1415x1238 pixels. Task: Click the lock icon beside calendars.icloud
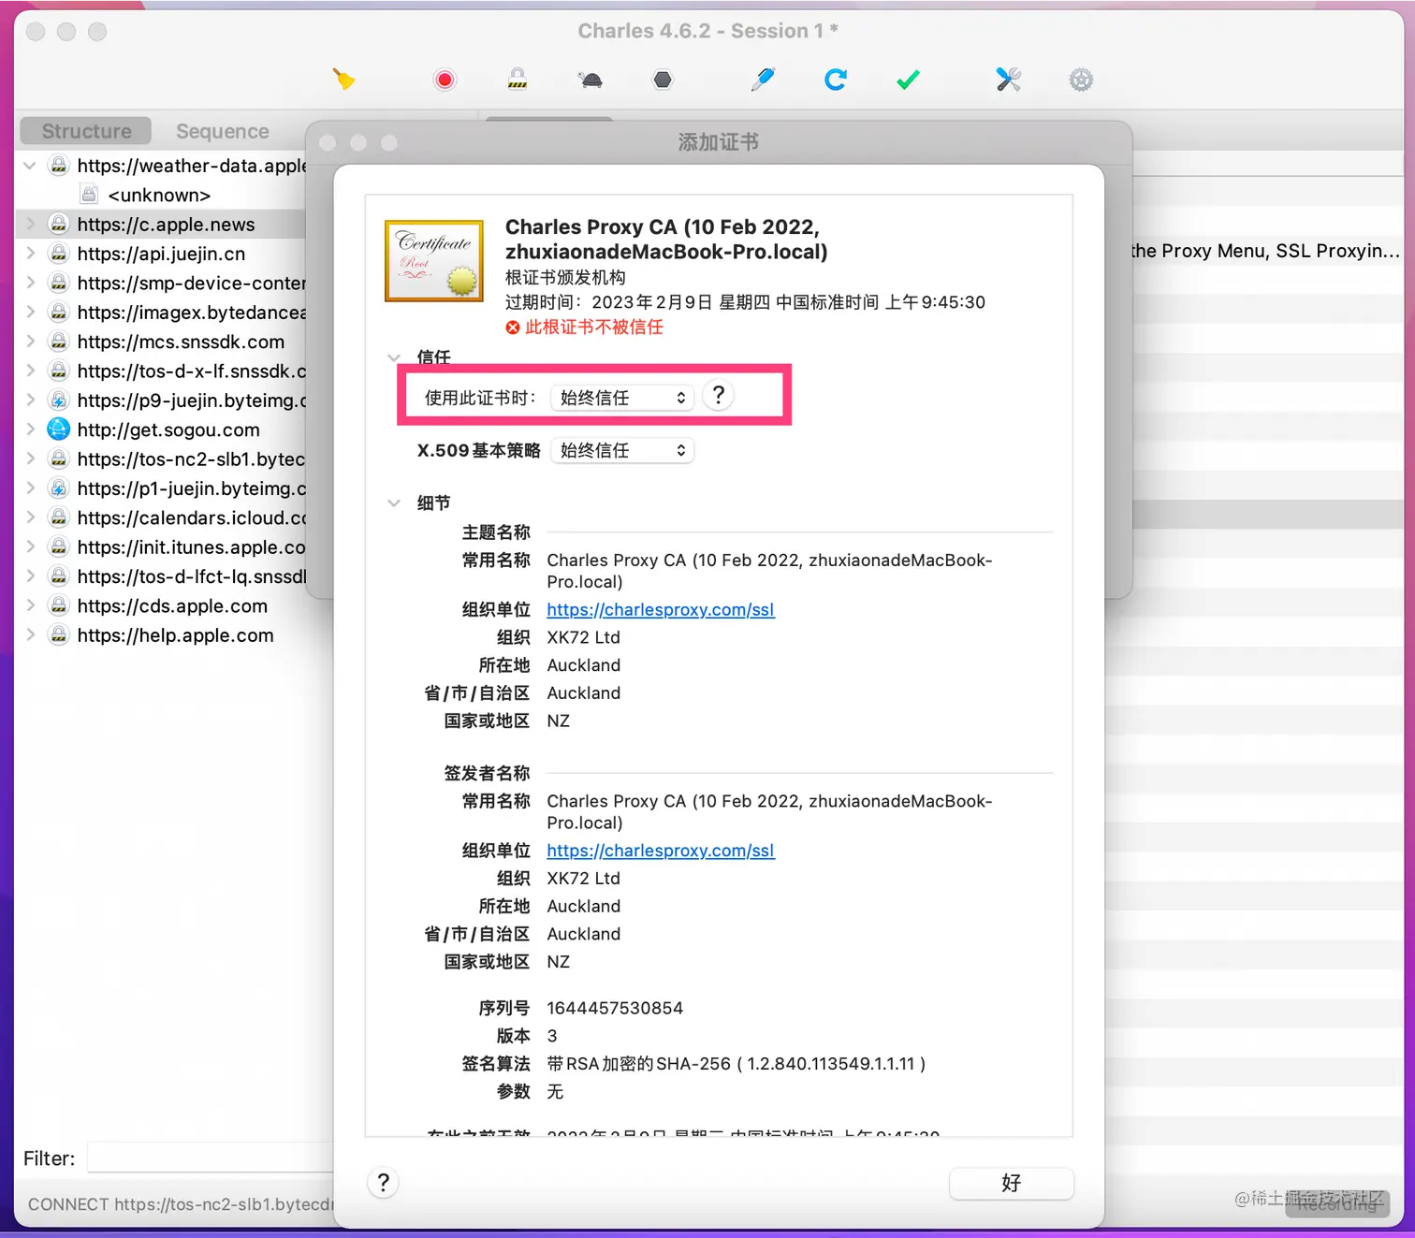[x=58, y=517]
